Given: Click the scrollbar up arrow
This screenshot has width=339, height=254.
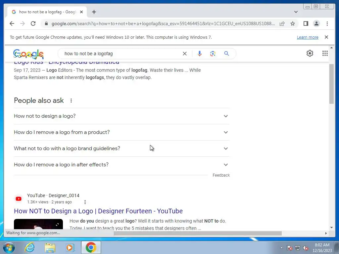Looking at the screenshot, I should tap(331, 48).
